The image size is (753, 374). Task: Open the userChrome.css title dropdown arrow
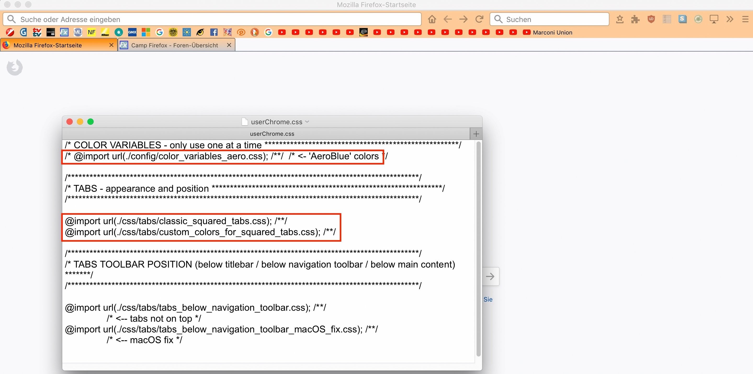tap(307, 122)
